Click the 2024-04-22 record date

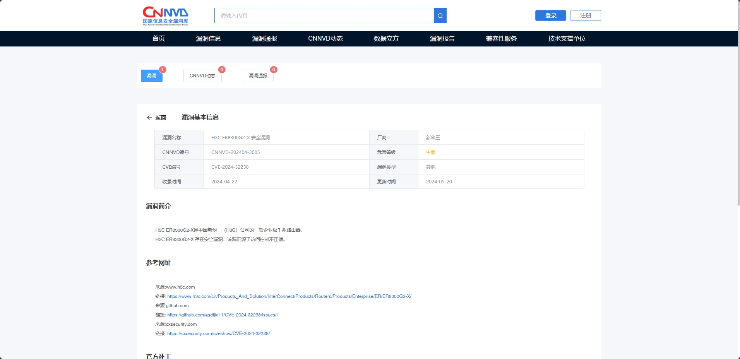coord(224,182)
